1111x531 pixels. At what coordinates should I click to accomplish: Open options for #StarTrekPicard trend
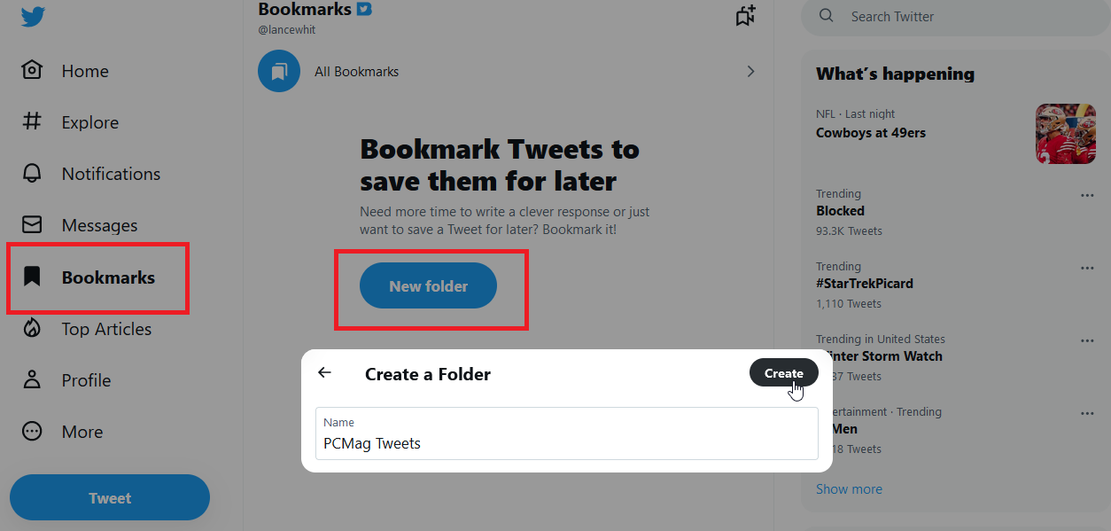point(1087,268)
